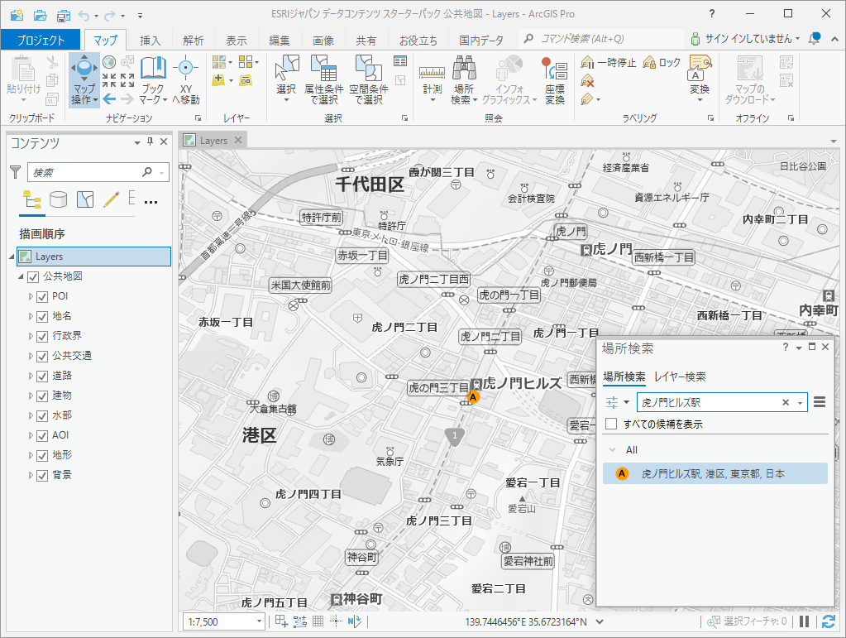846x638 pixels.
Task: Open the map scale 1:7,500 dropdown
Action: coord(259,621)
